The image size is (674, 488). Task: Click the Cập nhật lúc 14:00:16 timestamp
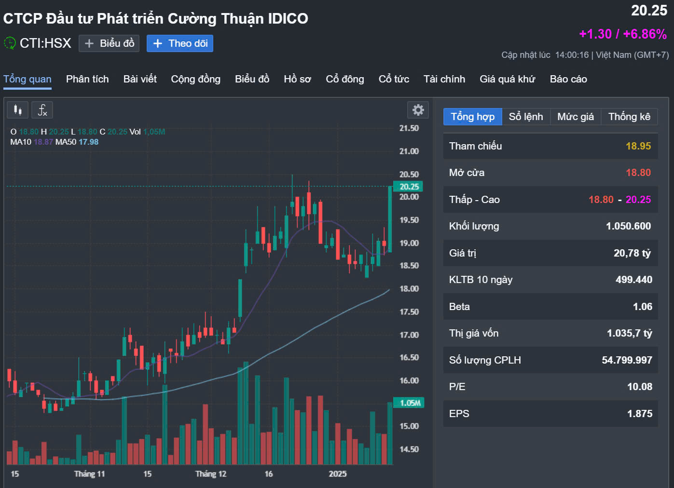545,55
